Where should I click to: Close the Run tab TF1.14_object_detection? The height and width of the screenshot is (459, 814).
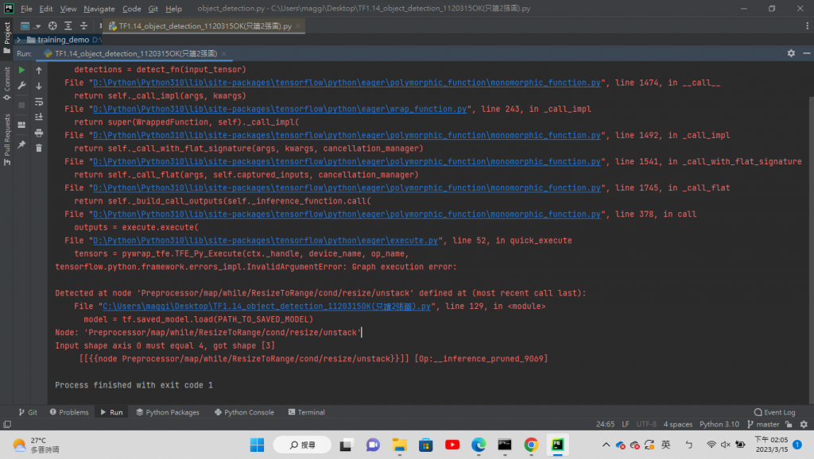click(223, 53)
